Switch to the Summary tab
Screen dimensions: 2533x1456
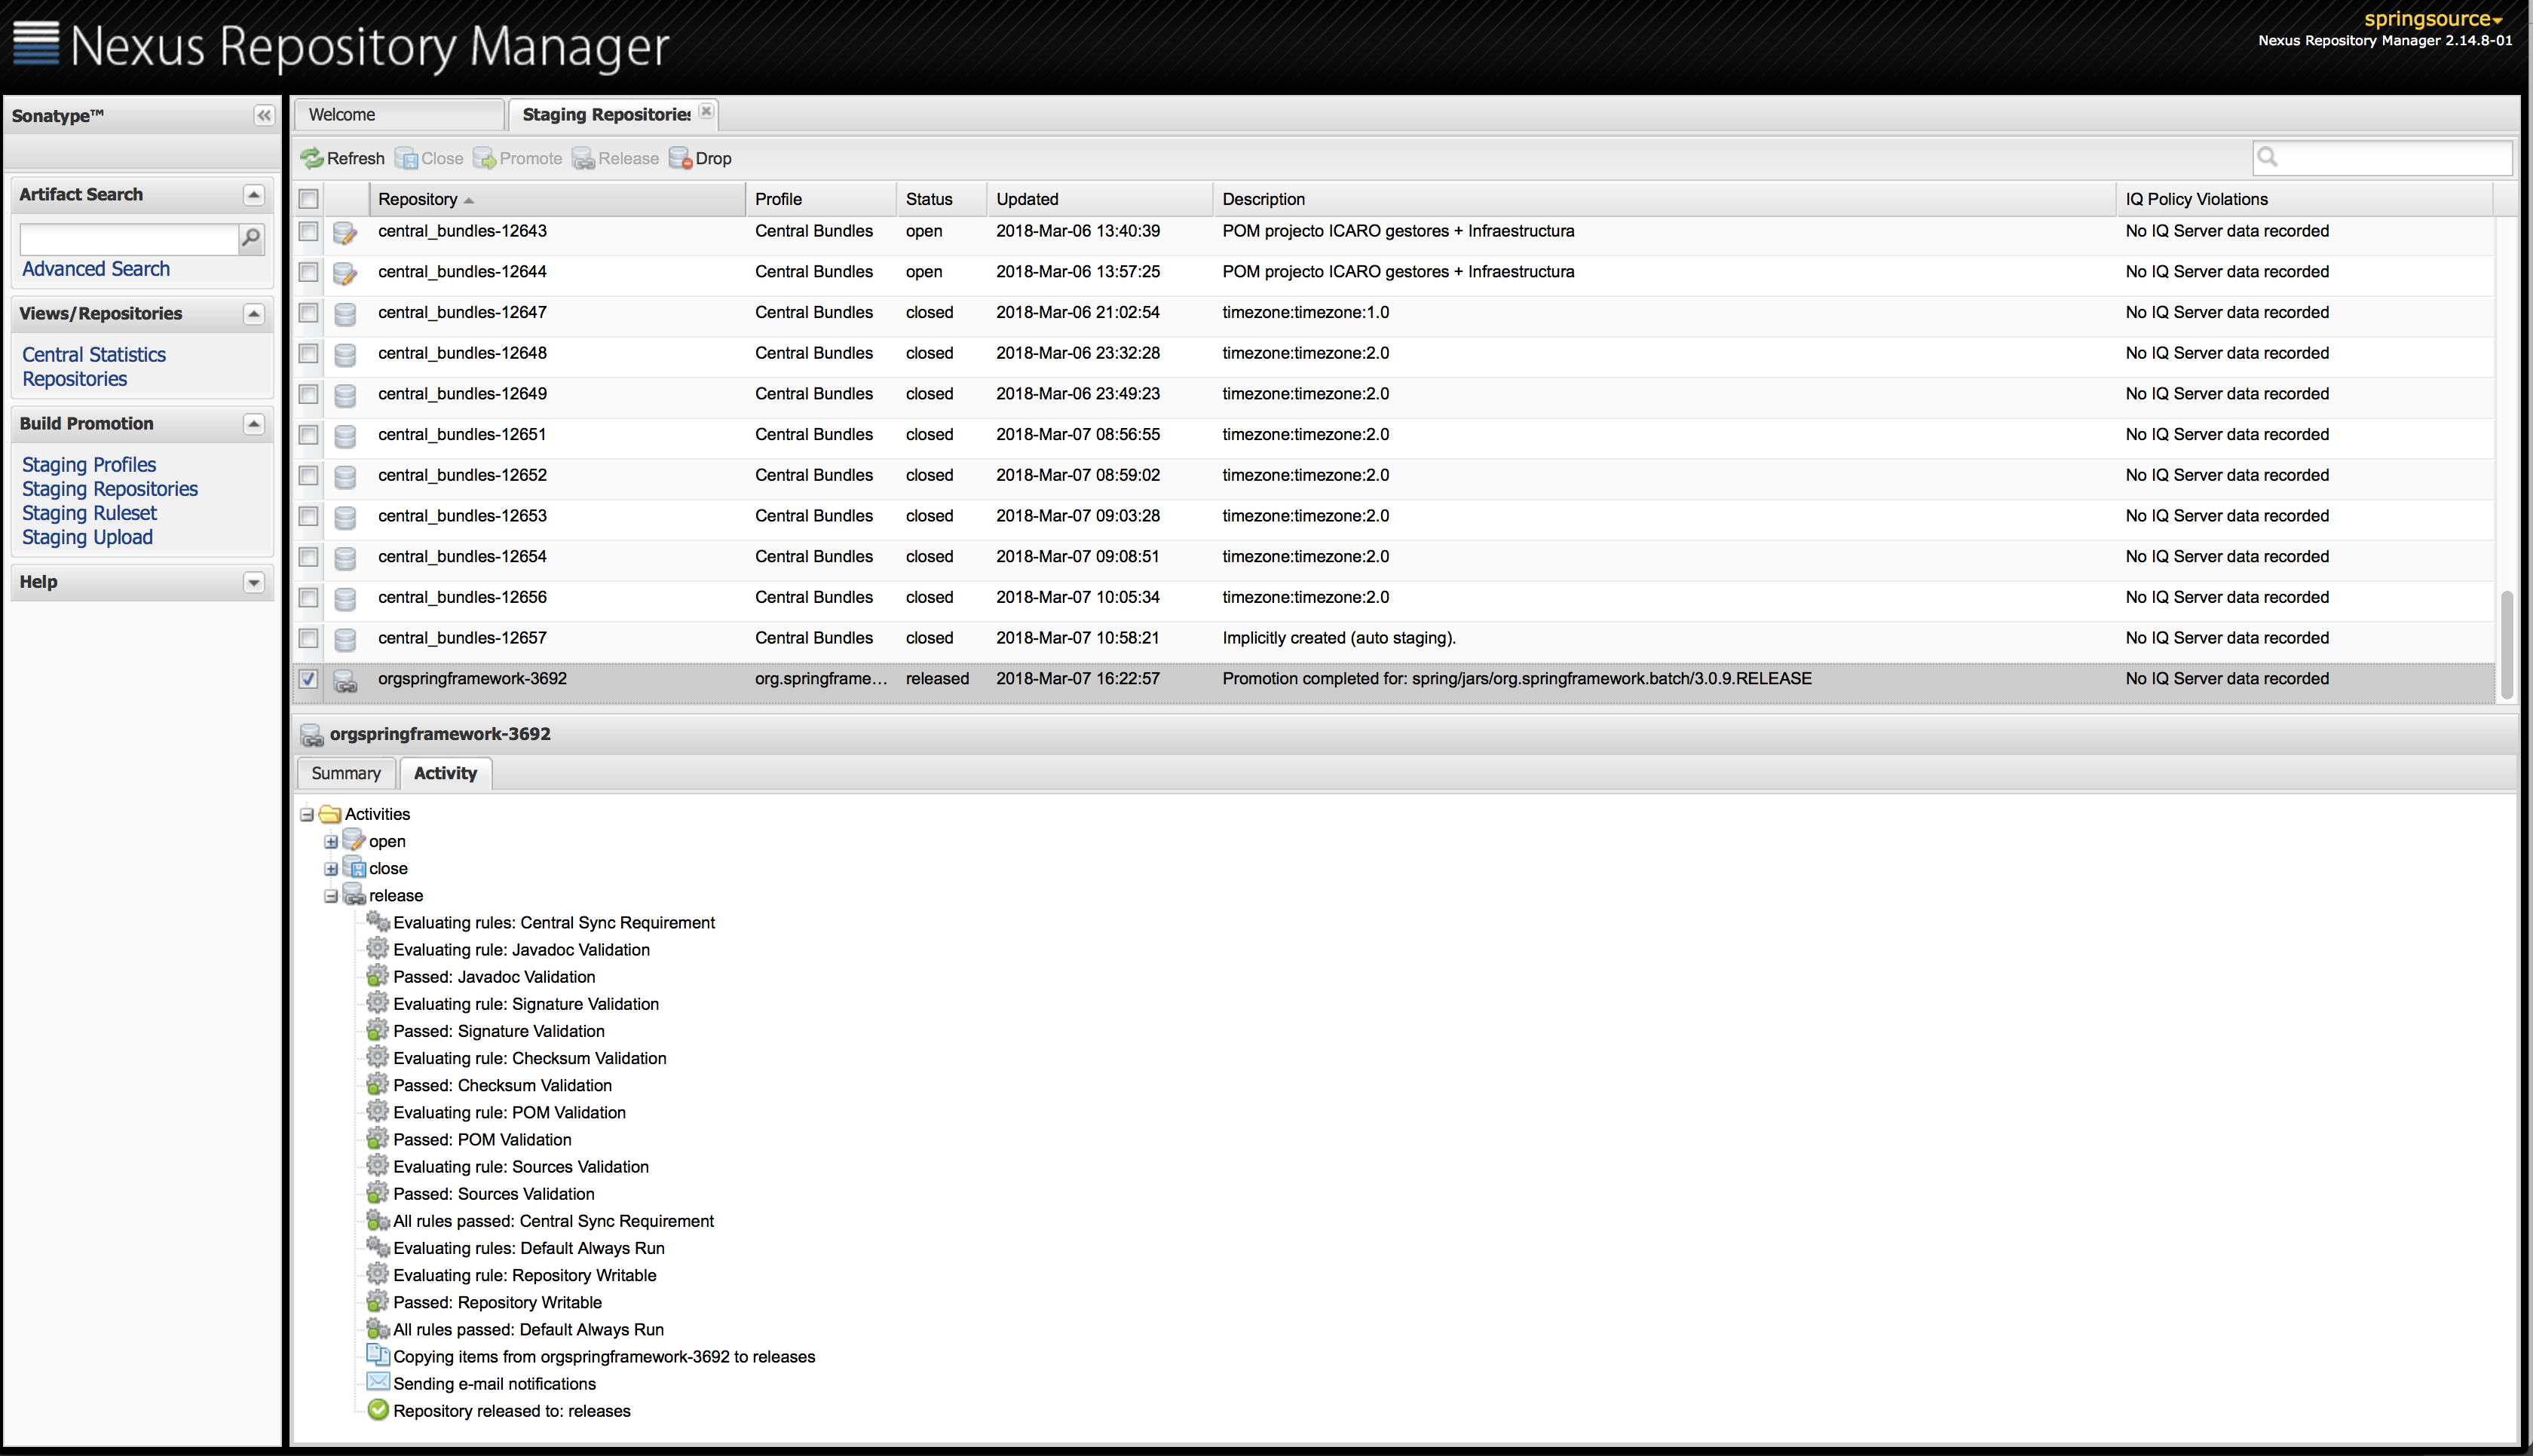(346, 773)
